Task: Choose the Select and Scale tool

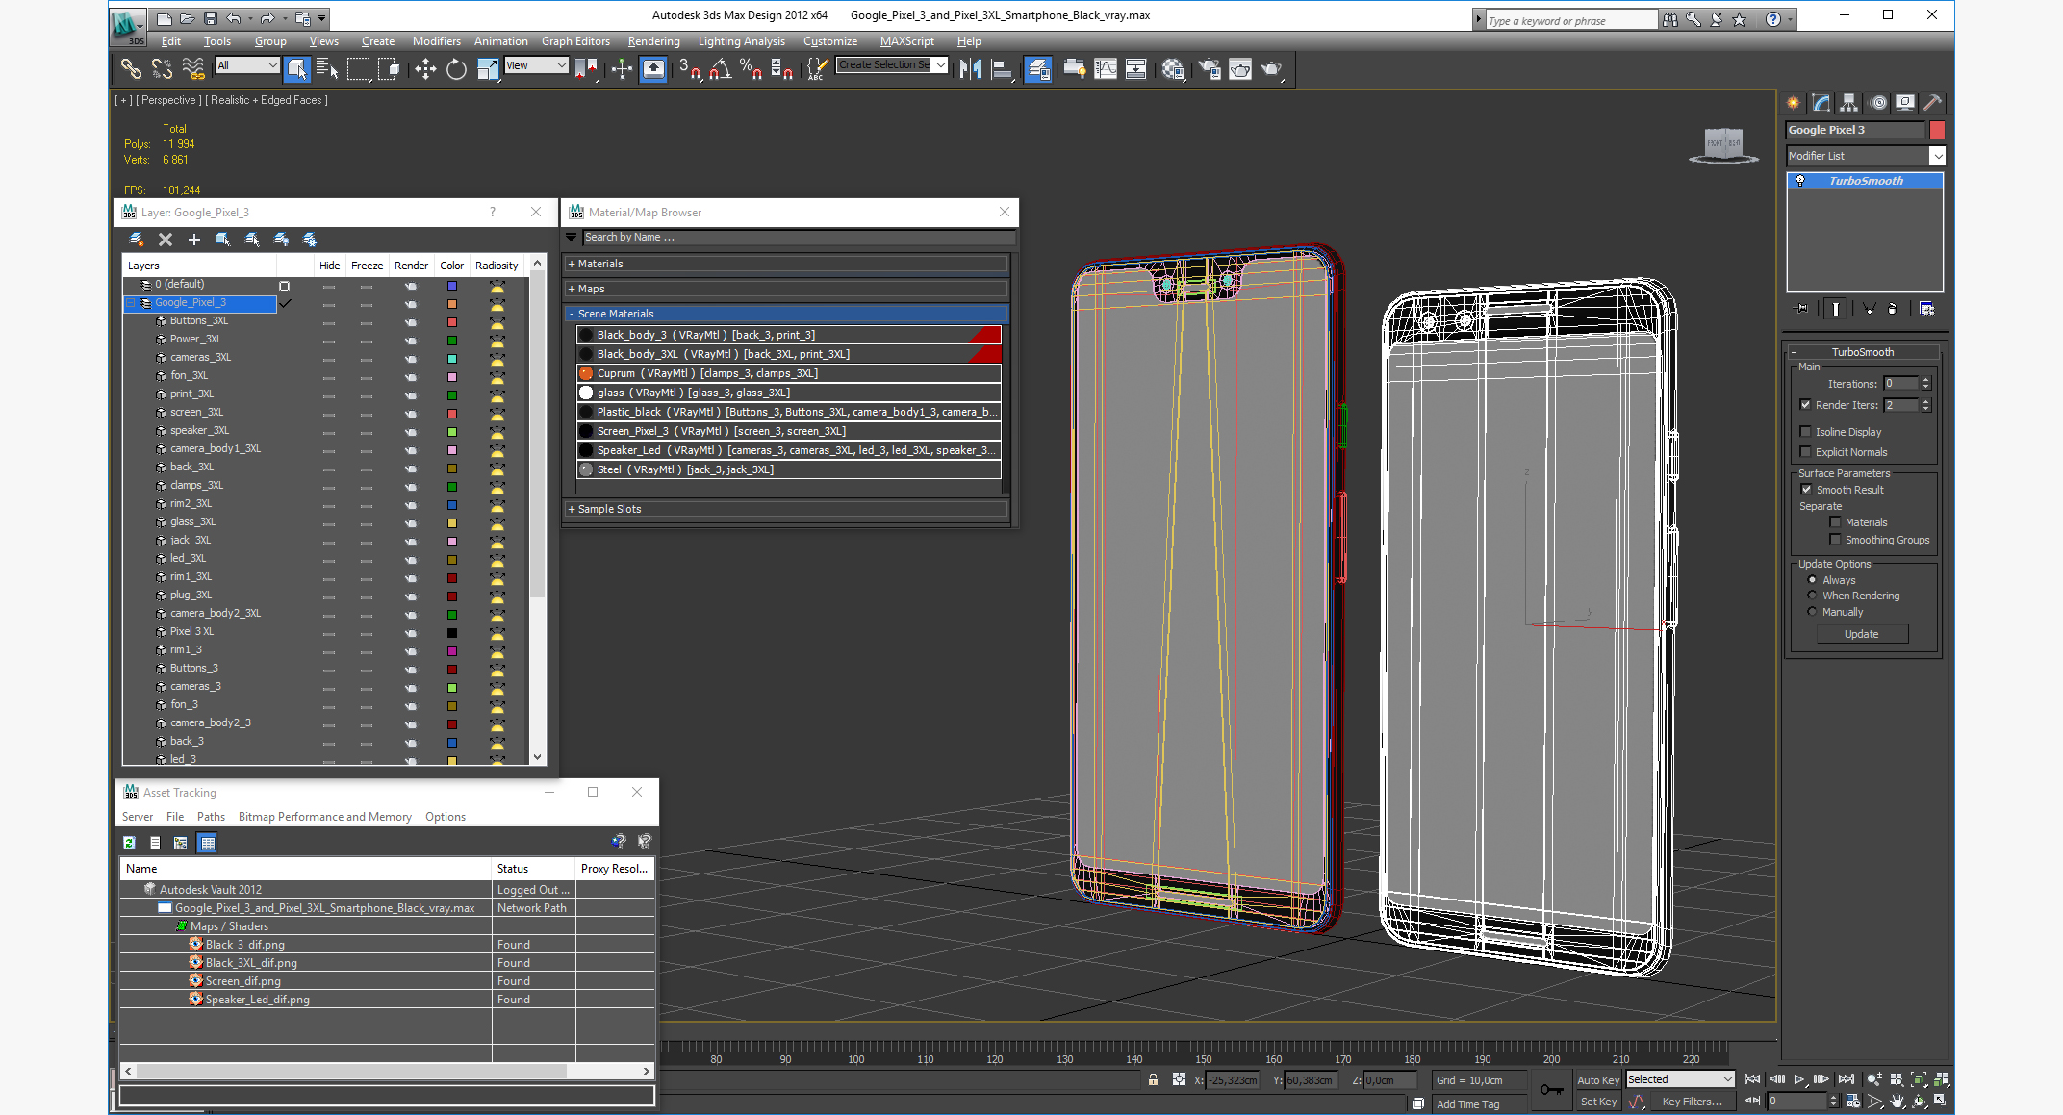Action: [x=488, y=68]
